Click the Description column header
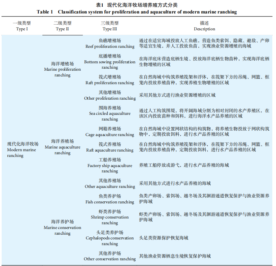 [204, 26]
